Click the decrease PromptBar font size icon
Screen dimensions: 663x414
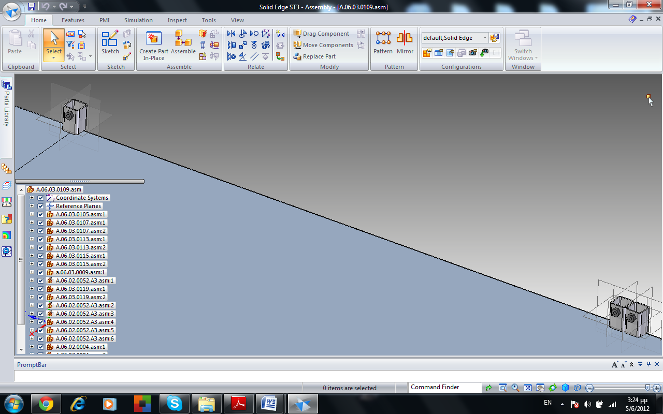coord(624,364)
